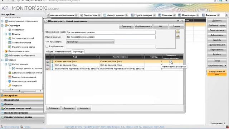Toggle Заменить представление for Кол-во заказов факт
This screenshot has height=129, width=229.
click(170, 62)
